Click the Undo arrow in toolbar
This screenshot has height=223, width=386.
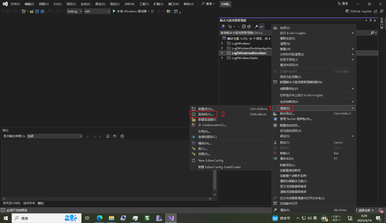coord(49,11)
